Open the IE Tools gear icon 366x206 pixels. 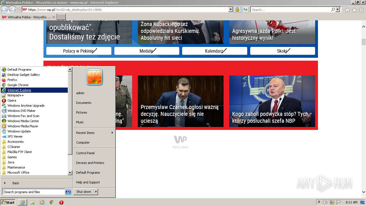[x=361, y=10]
